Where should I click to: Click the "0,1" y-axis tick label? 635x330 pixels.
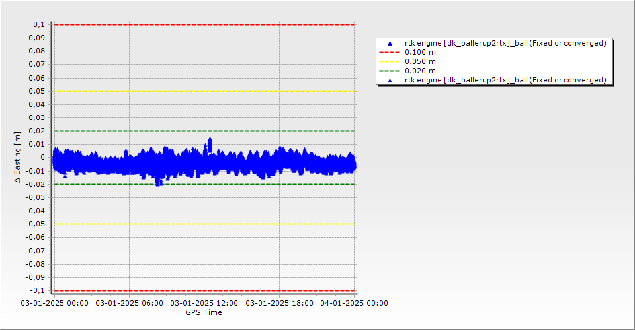(x=39, y=24)
